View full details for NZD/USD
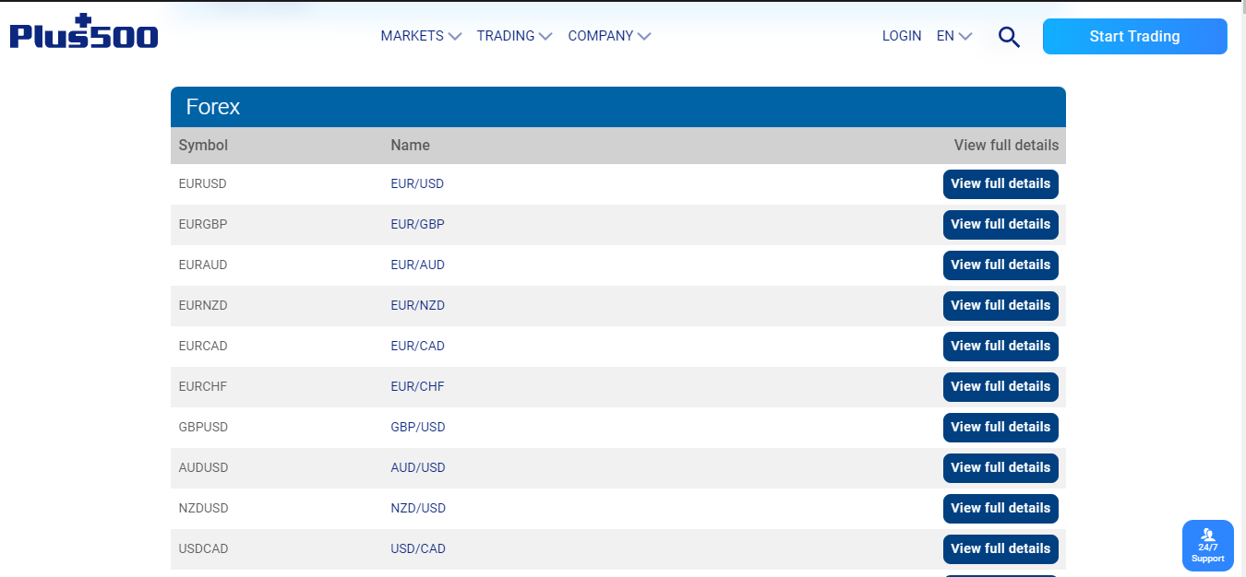Image resolution: width=1246 pixels, height=577 pixels. (1000, 508)
